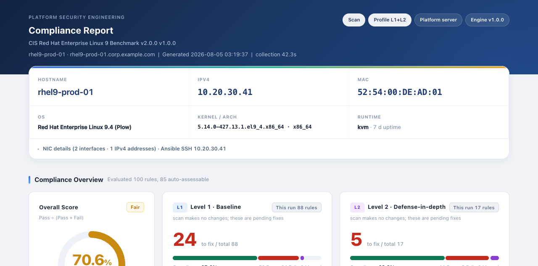This screenshot has width=538, height=266.
Task: Click the Level 1 count of 24 to fix
Action: pos(185,240)
